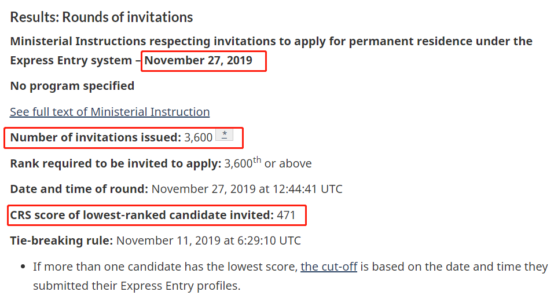Click the submitted their Express Entry profiles text

(x=137, y=286)
